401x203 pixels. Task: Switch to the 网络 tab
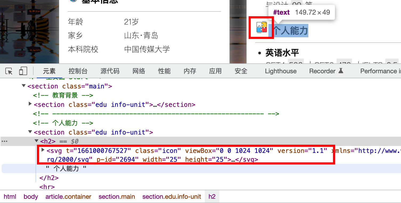[x=139, y=71]
